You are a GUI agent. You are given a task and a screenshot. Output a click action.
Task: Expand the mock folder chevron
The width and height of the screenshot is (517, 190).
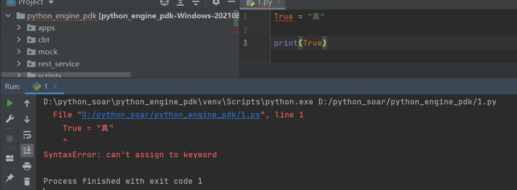(19, 51)
